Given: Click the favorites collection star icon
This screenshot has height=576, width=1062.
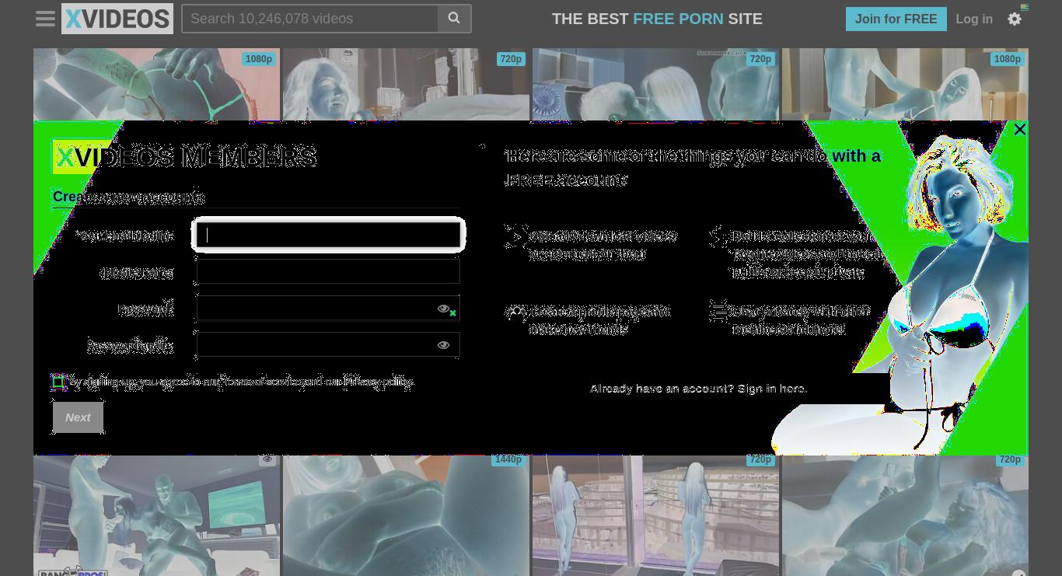Looking at the screenshot, I should [719, 236].
